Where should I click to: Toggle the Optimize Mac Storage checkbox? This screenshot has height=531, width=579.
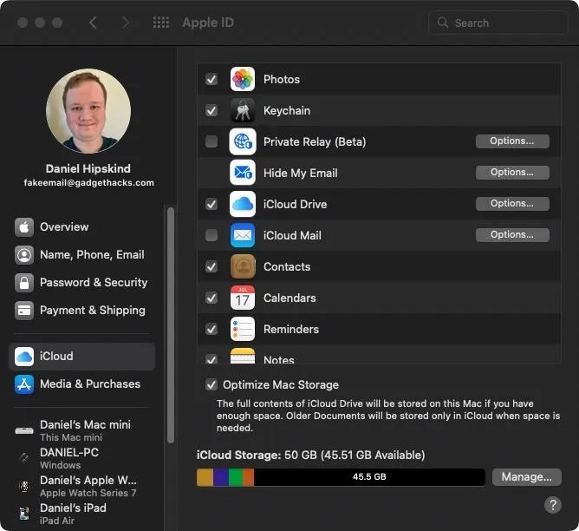click(211, 384)
